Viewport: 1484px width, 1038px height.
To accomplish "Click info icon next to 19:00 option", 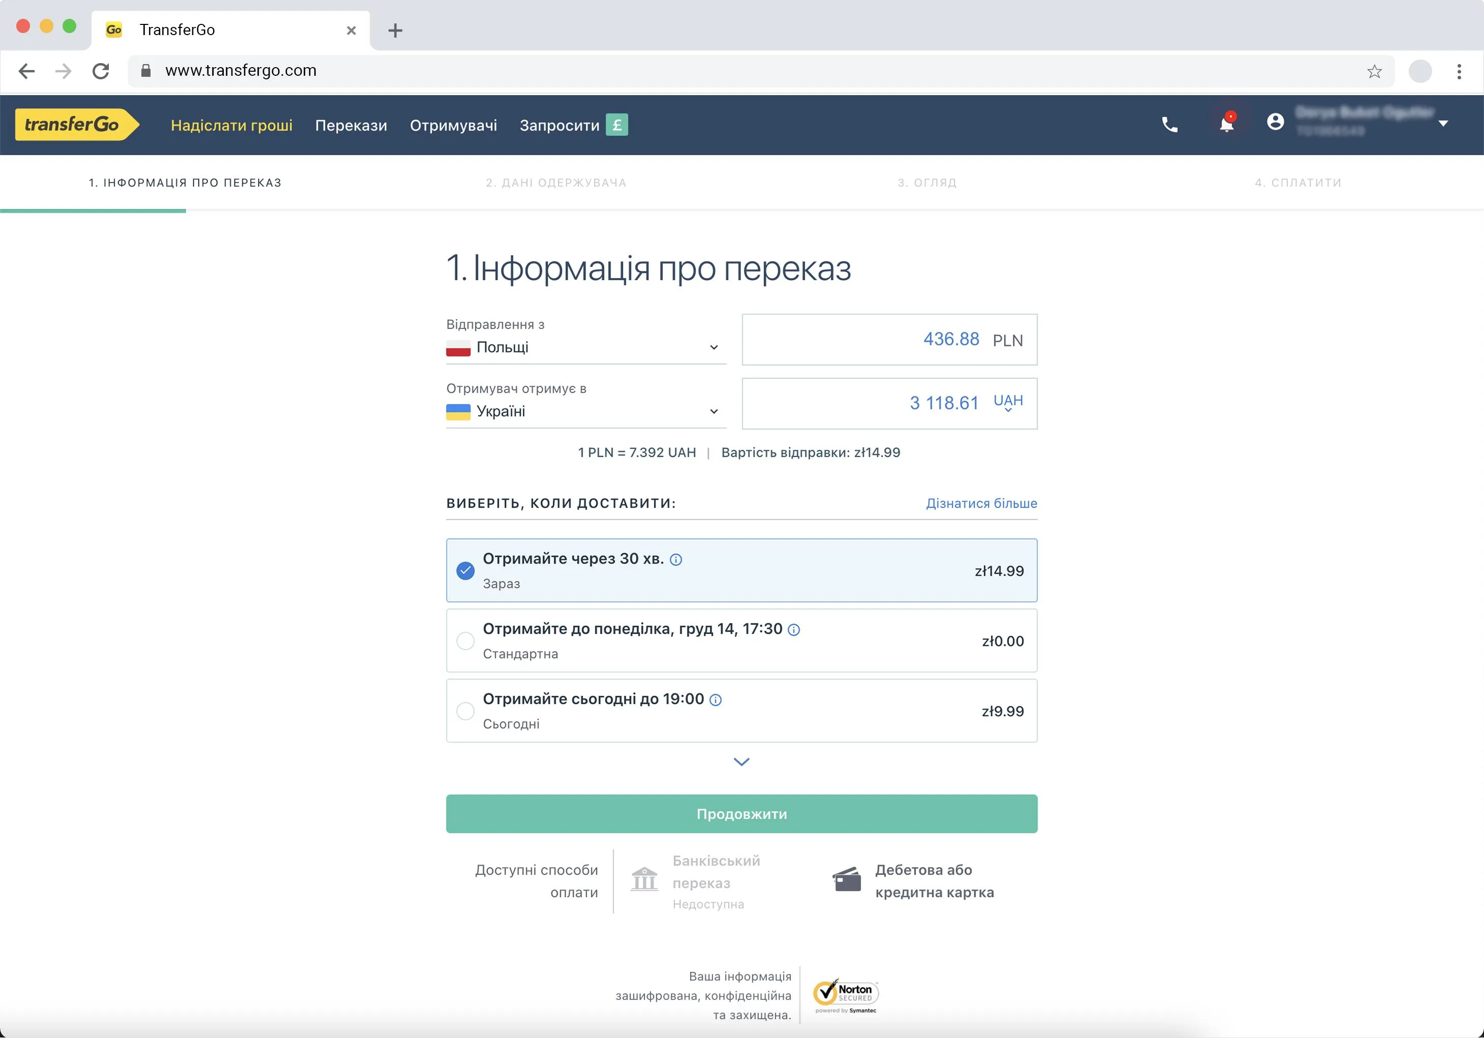I will click(716, 700).
